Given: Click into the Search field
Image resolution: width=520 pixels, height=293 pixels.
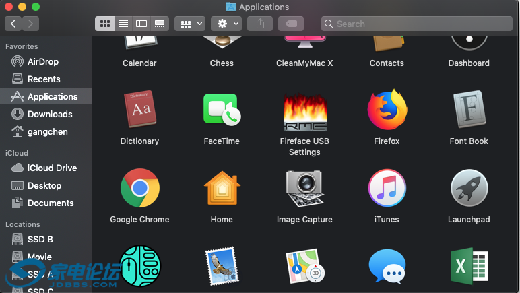Looking at the screenshot, I should click(x=417, y=24).
